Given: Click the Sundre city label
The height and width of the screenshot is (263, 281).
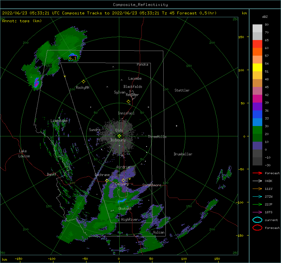Looking at the screenshot, I should point(95,129).
